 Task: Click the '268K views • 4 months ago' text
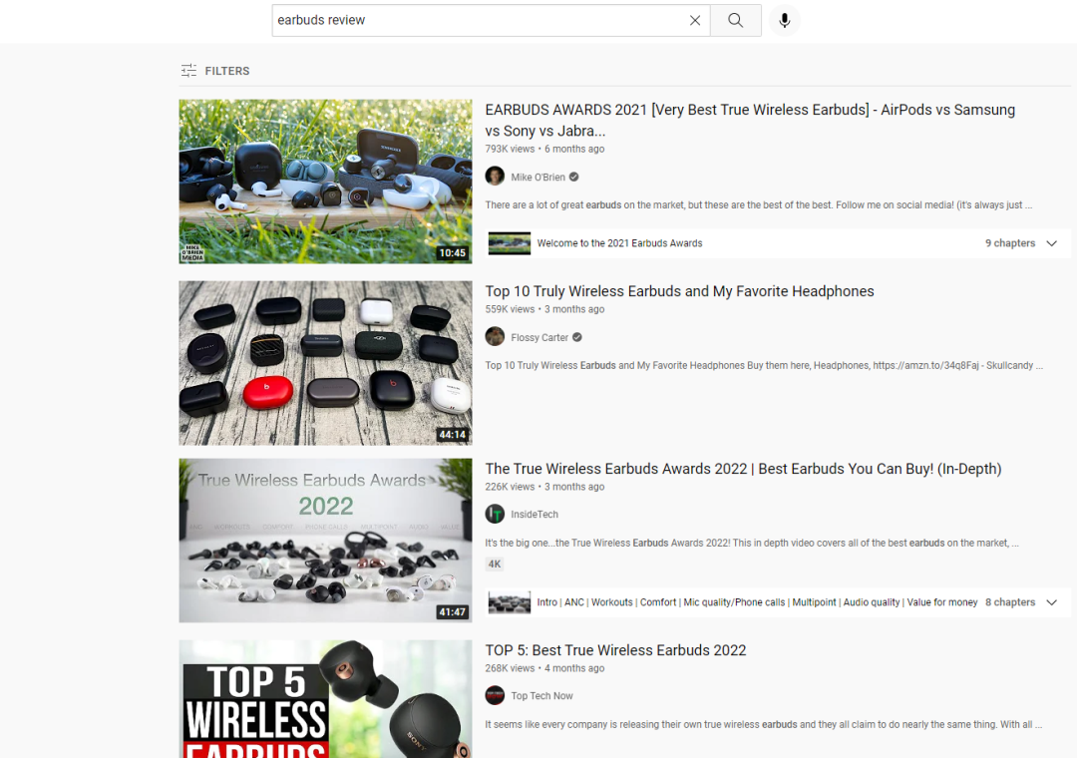pos(544,668)
